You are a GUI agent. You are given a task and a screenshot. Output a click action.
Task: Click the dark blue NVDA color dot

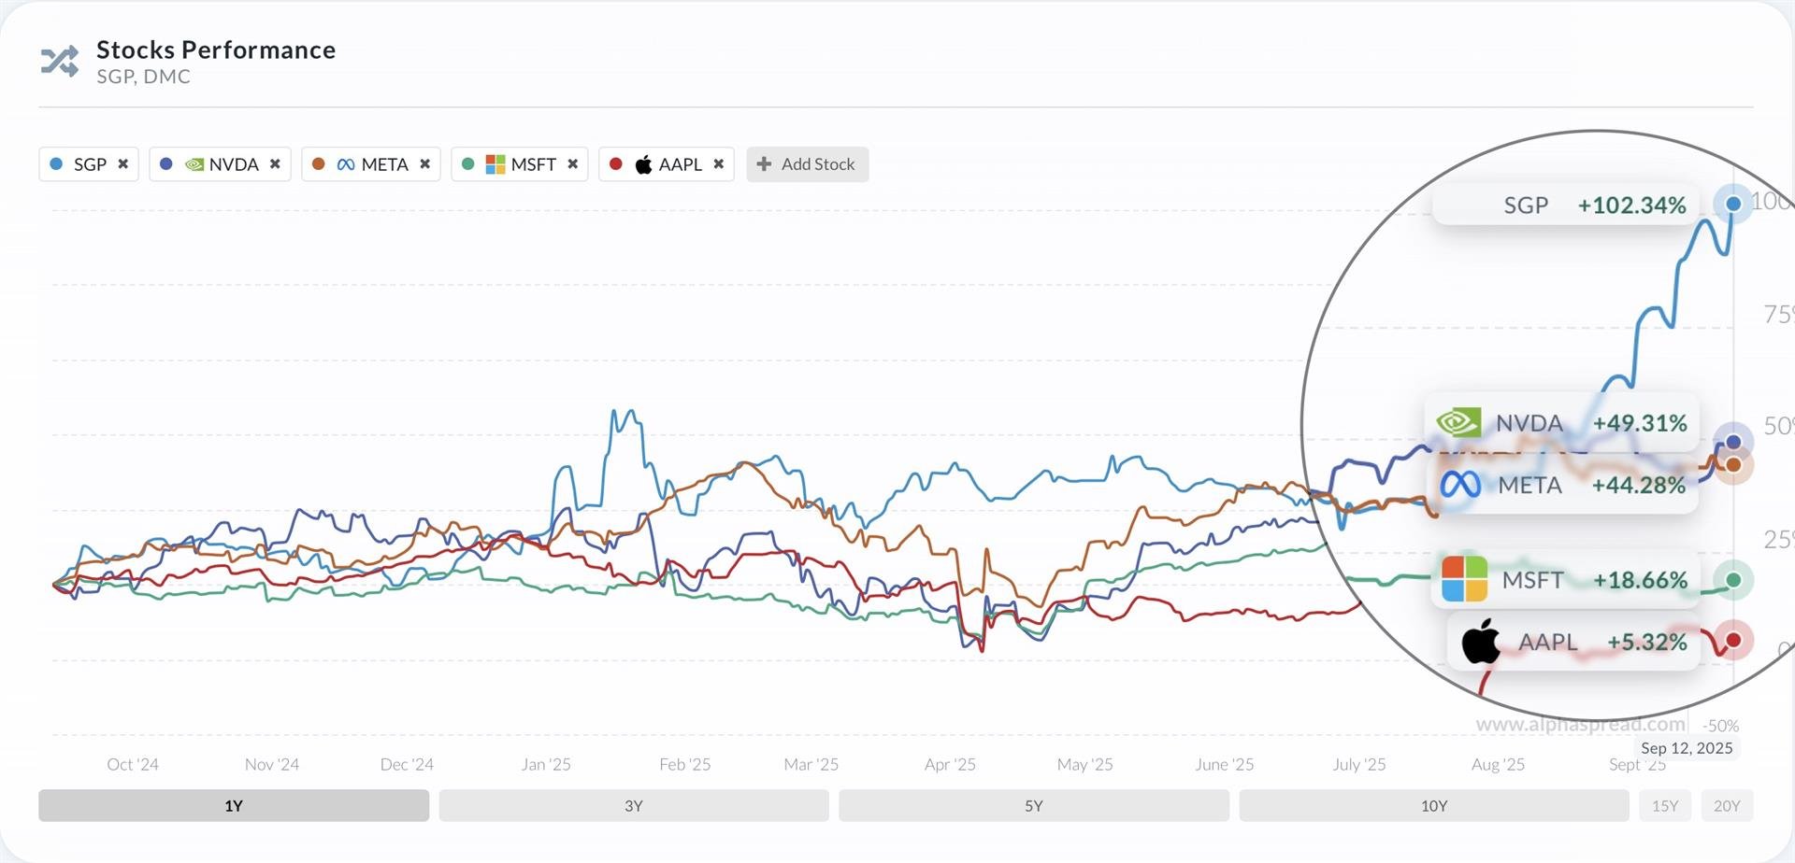click(166, 163)
